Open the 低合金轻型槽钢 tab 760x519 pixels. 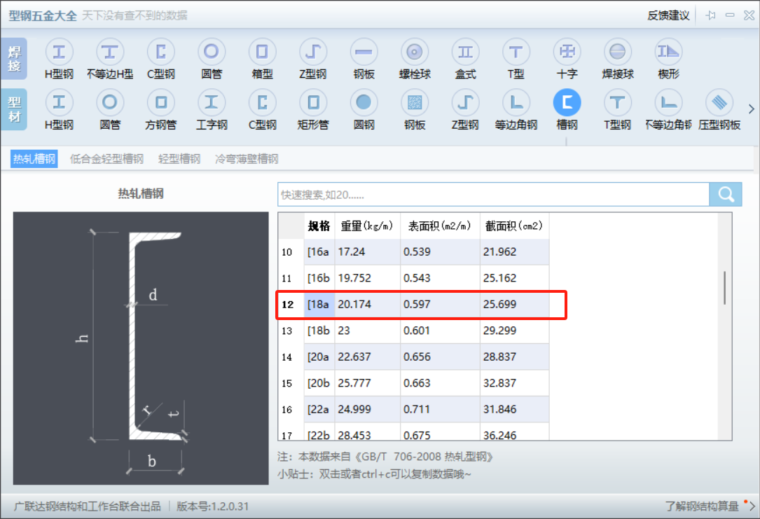pos(106,159)
